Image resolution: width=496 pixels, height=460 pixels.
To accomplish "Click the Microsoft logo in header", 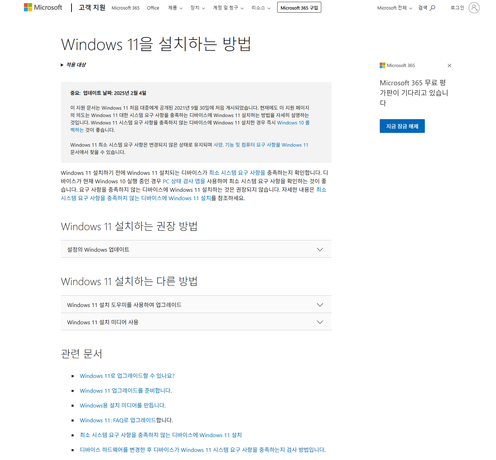I will pos(43,7).
